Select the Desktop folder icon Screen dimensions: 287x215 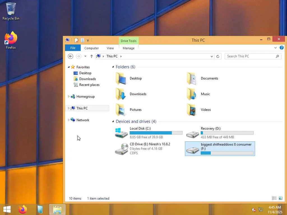(121, 78)
